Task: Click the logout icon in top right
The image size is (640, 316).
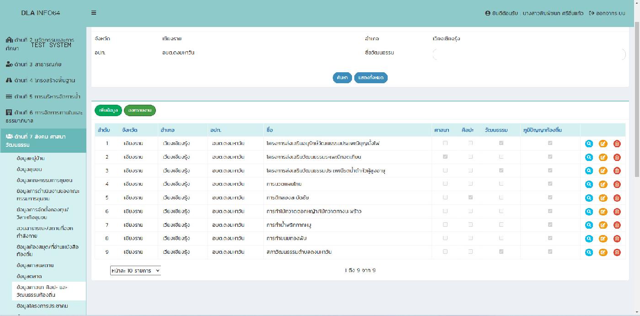Action: pos(592,13)
